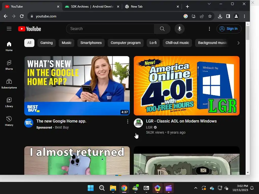This screenshot has width=259, height=194.
Task: Open The new Google Home app title
Action: (x=61, y=121)
